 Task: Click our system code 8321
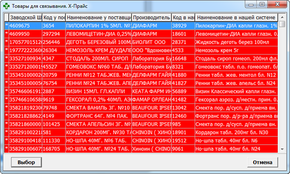183,67
